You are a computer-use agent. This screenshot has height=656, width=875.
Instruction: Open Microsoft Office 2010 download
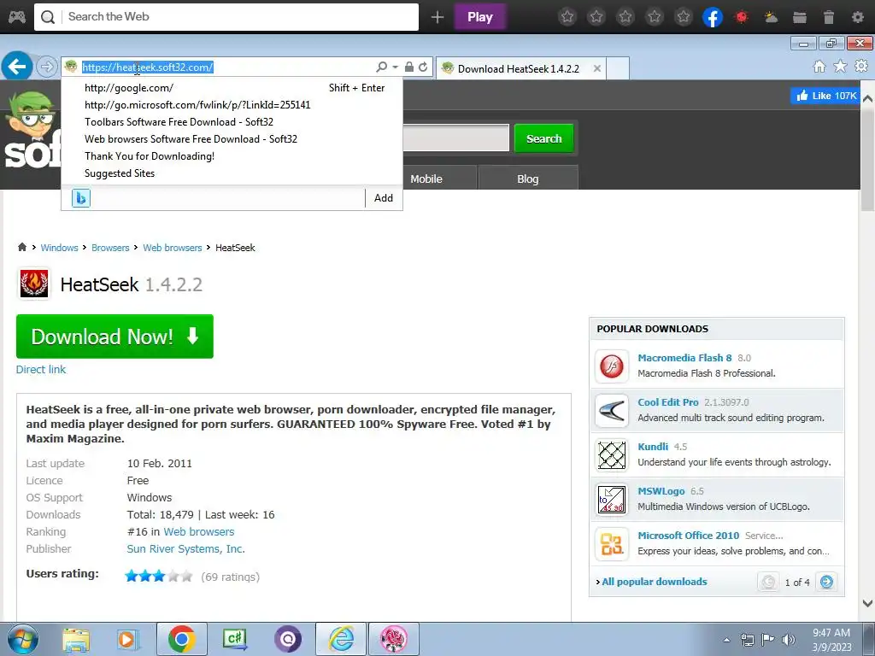(689, 536)
